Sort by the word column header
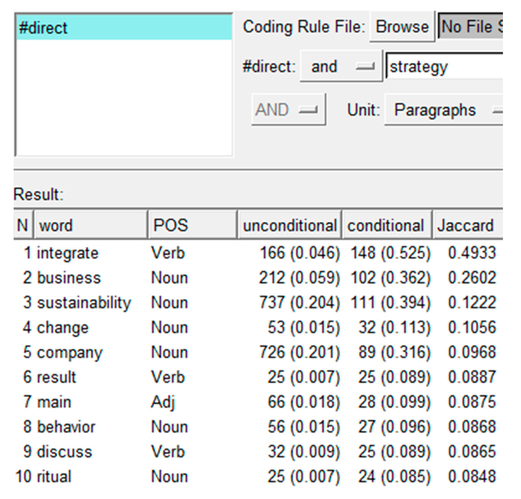Screen dimensions: 521x499 [90, 225]
